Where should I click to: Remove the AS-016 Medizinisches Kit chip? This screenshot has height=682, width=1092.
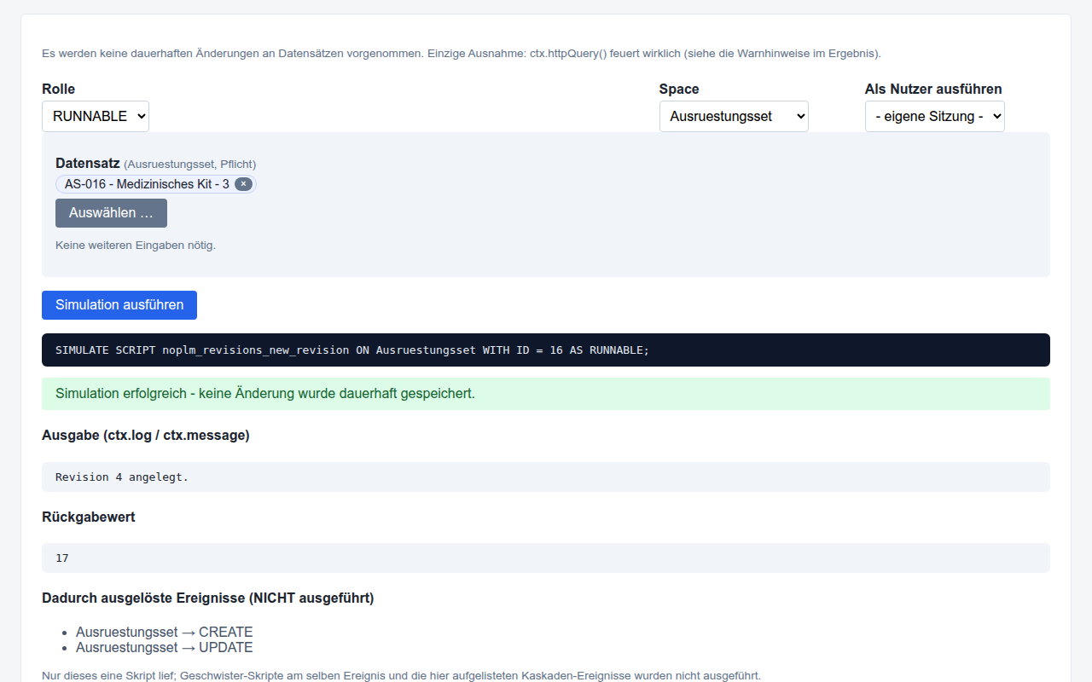click(x=243, y=184)
